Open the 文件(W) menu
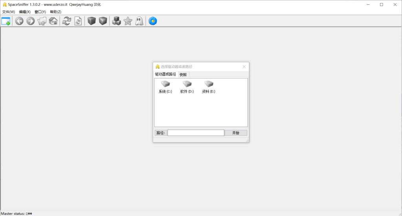 [x=9, y=12]
